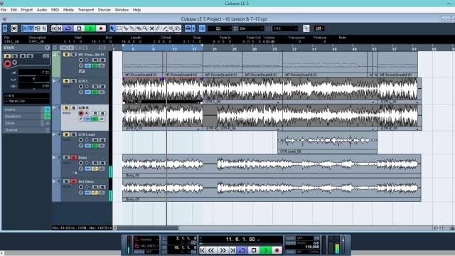Open the Sends section in Inspector
This screenshot has width=455, height=256.
[x=26, y=123]
